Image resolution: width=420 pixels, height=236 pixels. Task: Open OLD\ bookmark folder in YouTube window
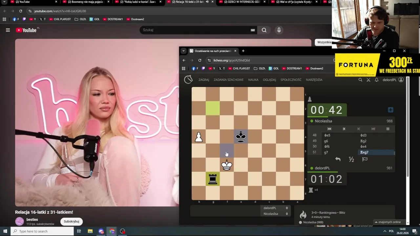(x=80, y=19)
